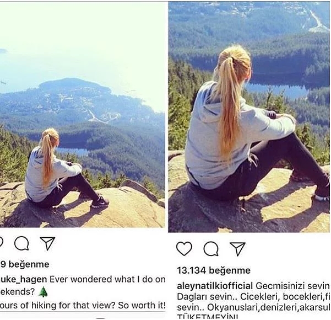The image size is (331, 320).
Task: Share the aleynatilkiofficial post via paper plane icon
Action: [x=237, y=249]
